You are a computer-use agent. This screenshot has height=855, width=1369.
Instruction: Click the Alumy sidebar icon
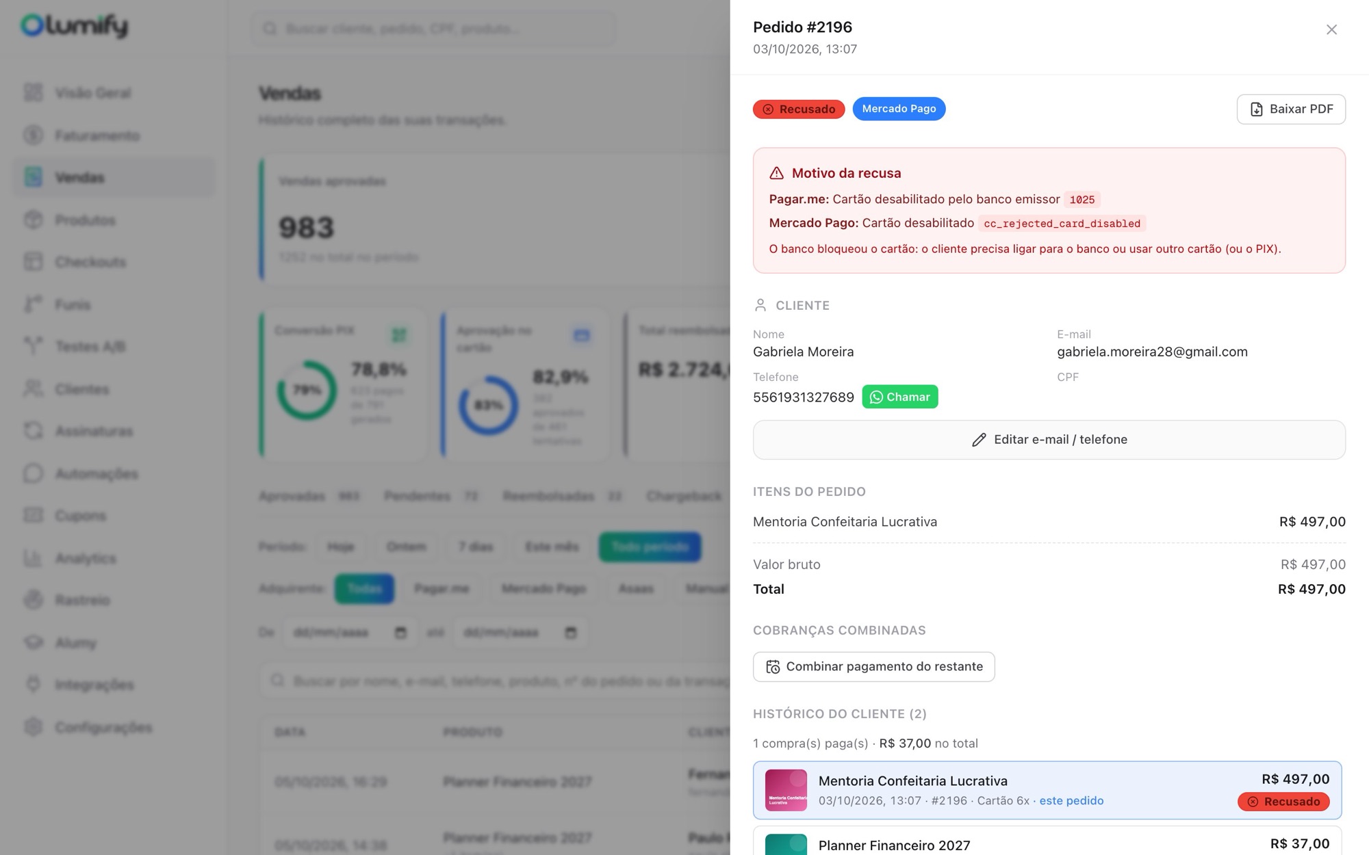pos(33,642)
